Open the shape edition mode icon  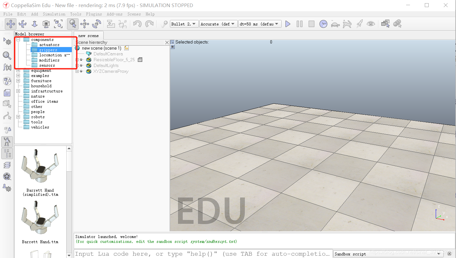(x=7, y=104)
